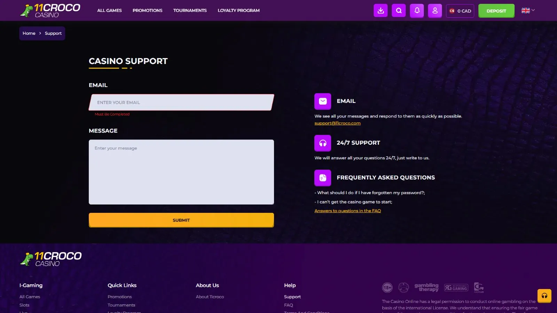Open the Loyalty Program page
The height and width of the screenshot is (313, 557).
click(238, 10)
